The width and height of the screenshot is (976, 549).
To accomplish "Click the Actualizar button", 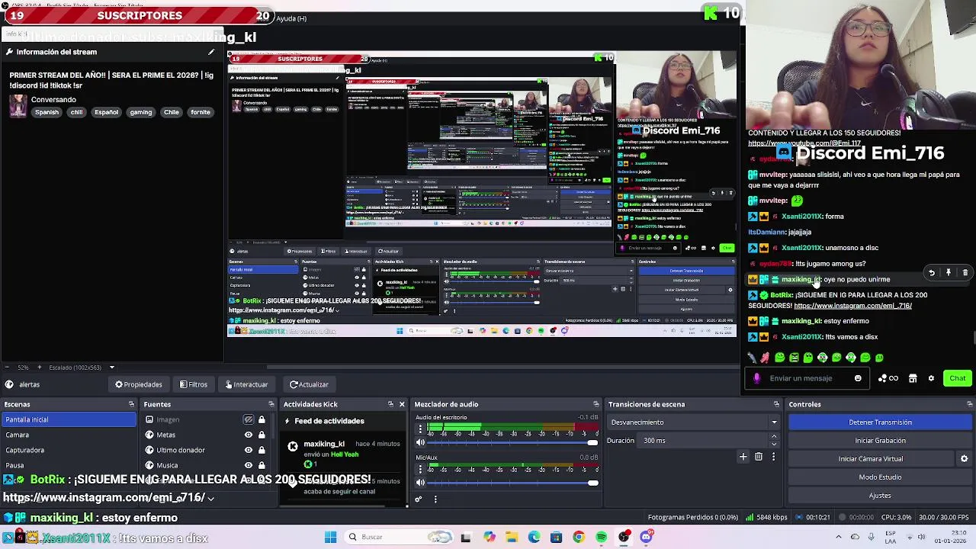I will [x=309, y=384].
